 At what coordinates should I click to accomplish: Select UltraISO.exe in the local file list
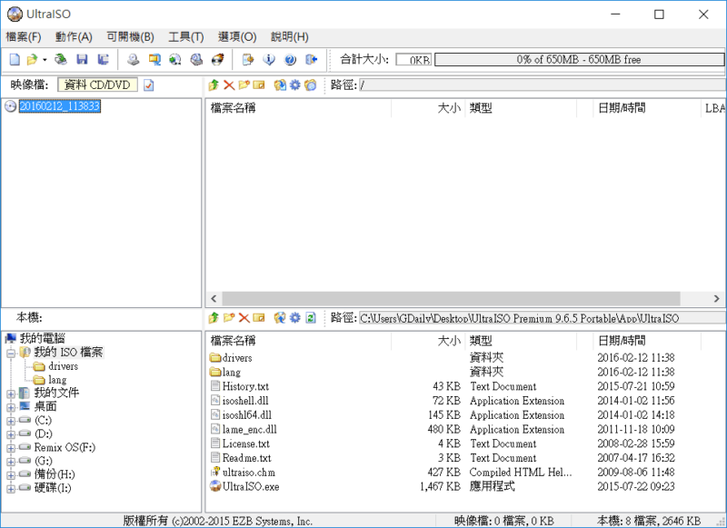click(x=251, y=487)
